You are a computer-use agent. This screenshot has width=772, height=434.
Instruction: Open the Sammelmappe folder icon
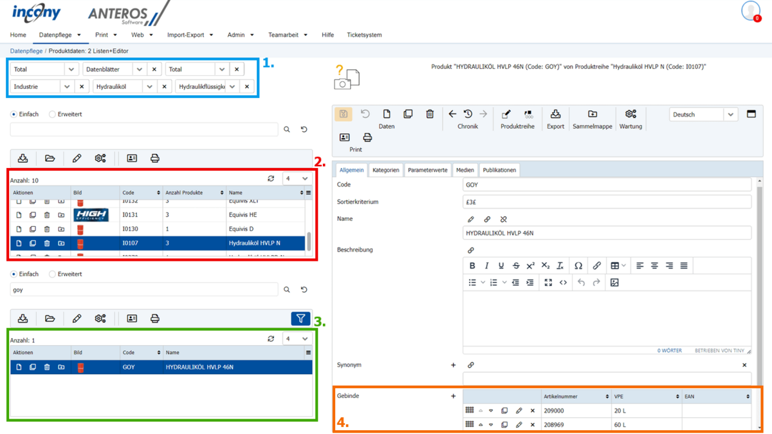592,115
